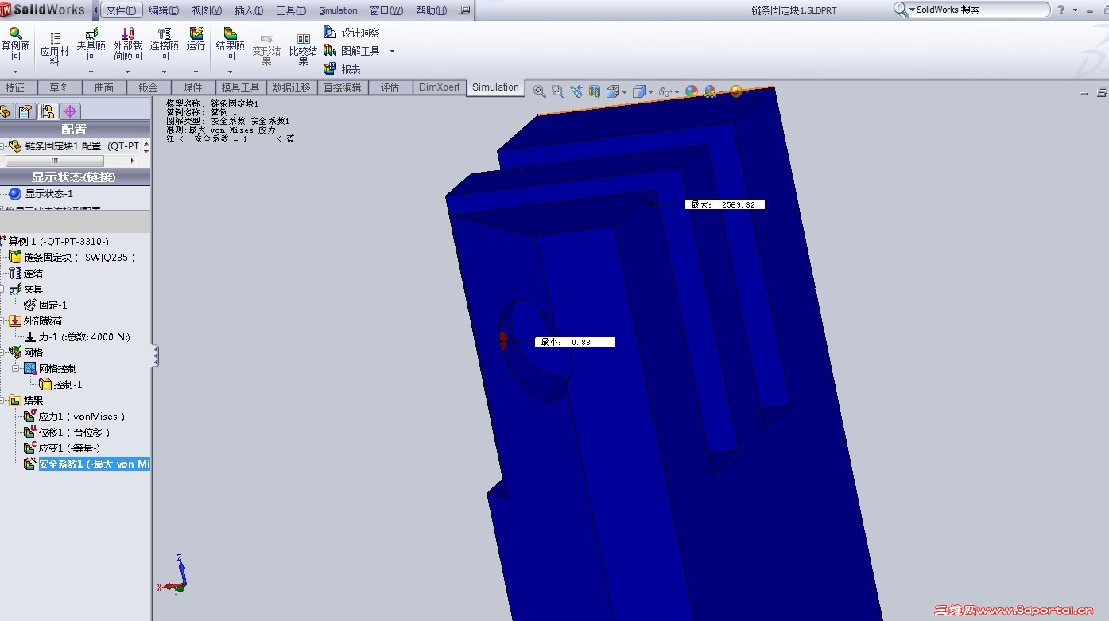Open the 图解工具 dropdown arrow
The width and height of the screenshot is (1109, 621).
[x=392, y=51]
